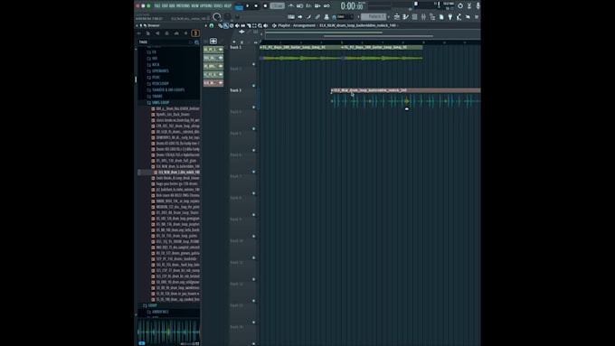
Task: Click the browser search magnifier icon
Action: click(197, 42)
